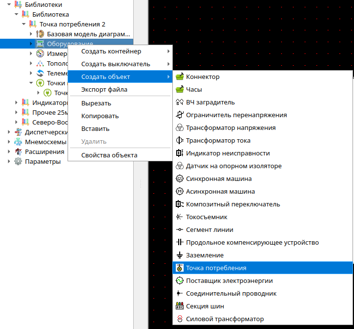Click the Секция шин icon
Image resolution: width=354 pixels, height=329 pixels.
pyautogui.click(x=180, y=306)
